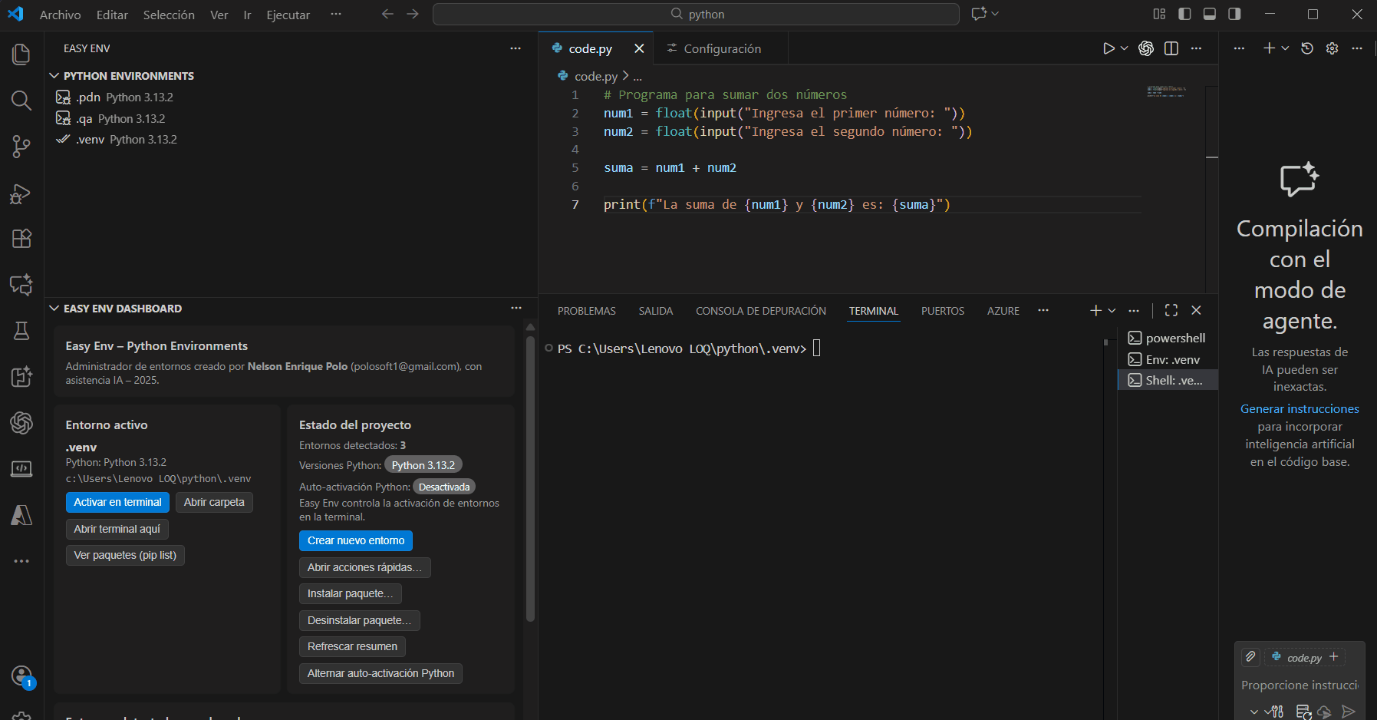1377x720 pixels.
Task: Show more panel tabs ellipsis after AZURE
Action: tap(1043, 310)
